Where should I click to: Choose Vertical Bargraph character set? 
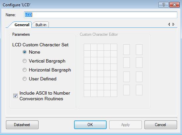click(25, 61)
